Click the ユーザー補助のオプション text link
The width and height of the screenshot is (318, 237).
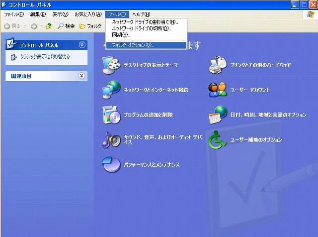coord(256,140)
